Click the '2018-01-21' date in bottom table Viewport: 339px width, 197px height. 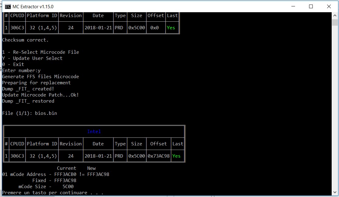[98, 156]
